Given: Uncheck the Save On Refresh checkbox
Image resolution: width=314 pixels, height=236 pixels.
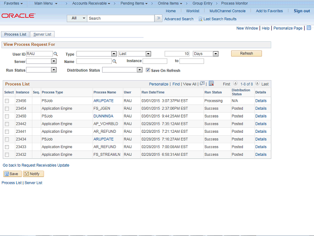Looking at the screenshot, I should click(148, 70).
